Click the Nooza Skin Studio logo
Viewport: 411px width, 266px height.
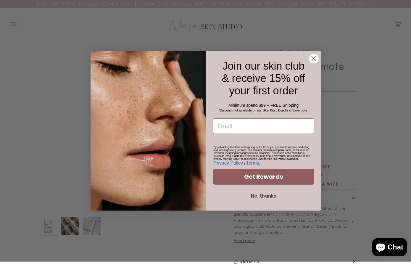pyautogui.click(x=205, y=24)
